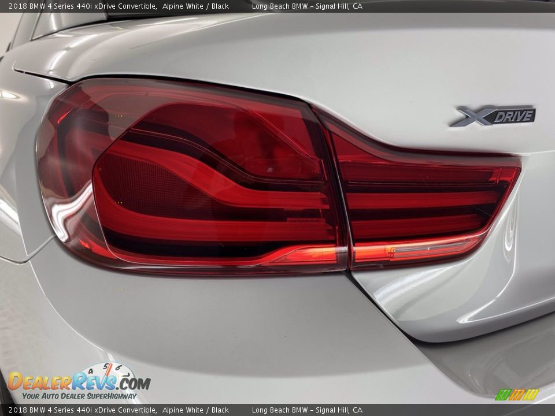Screen dimensions: 555x416
Task: Click the top 'Long Beach BMW – Signal Hill, CA' text
Action: (307, 6)
